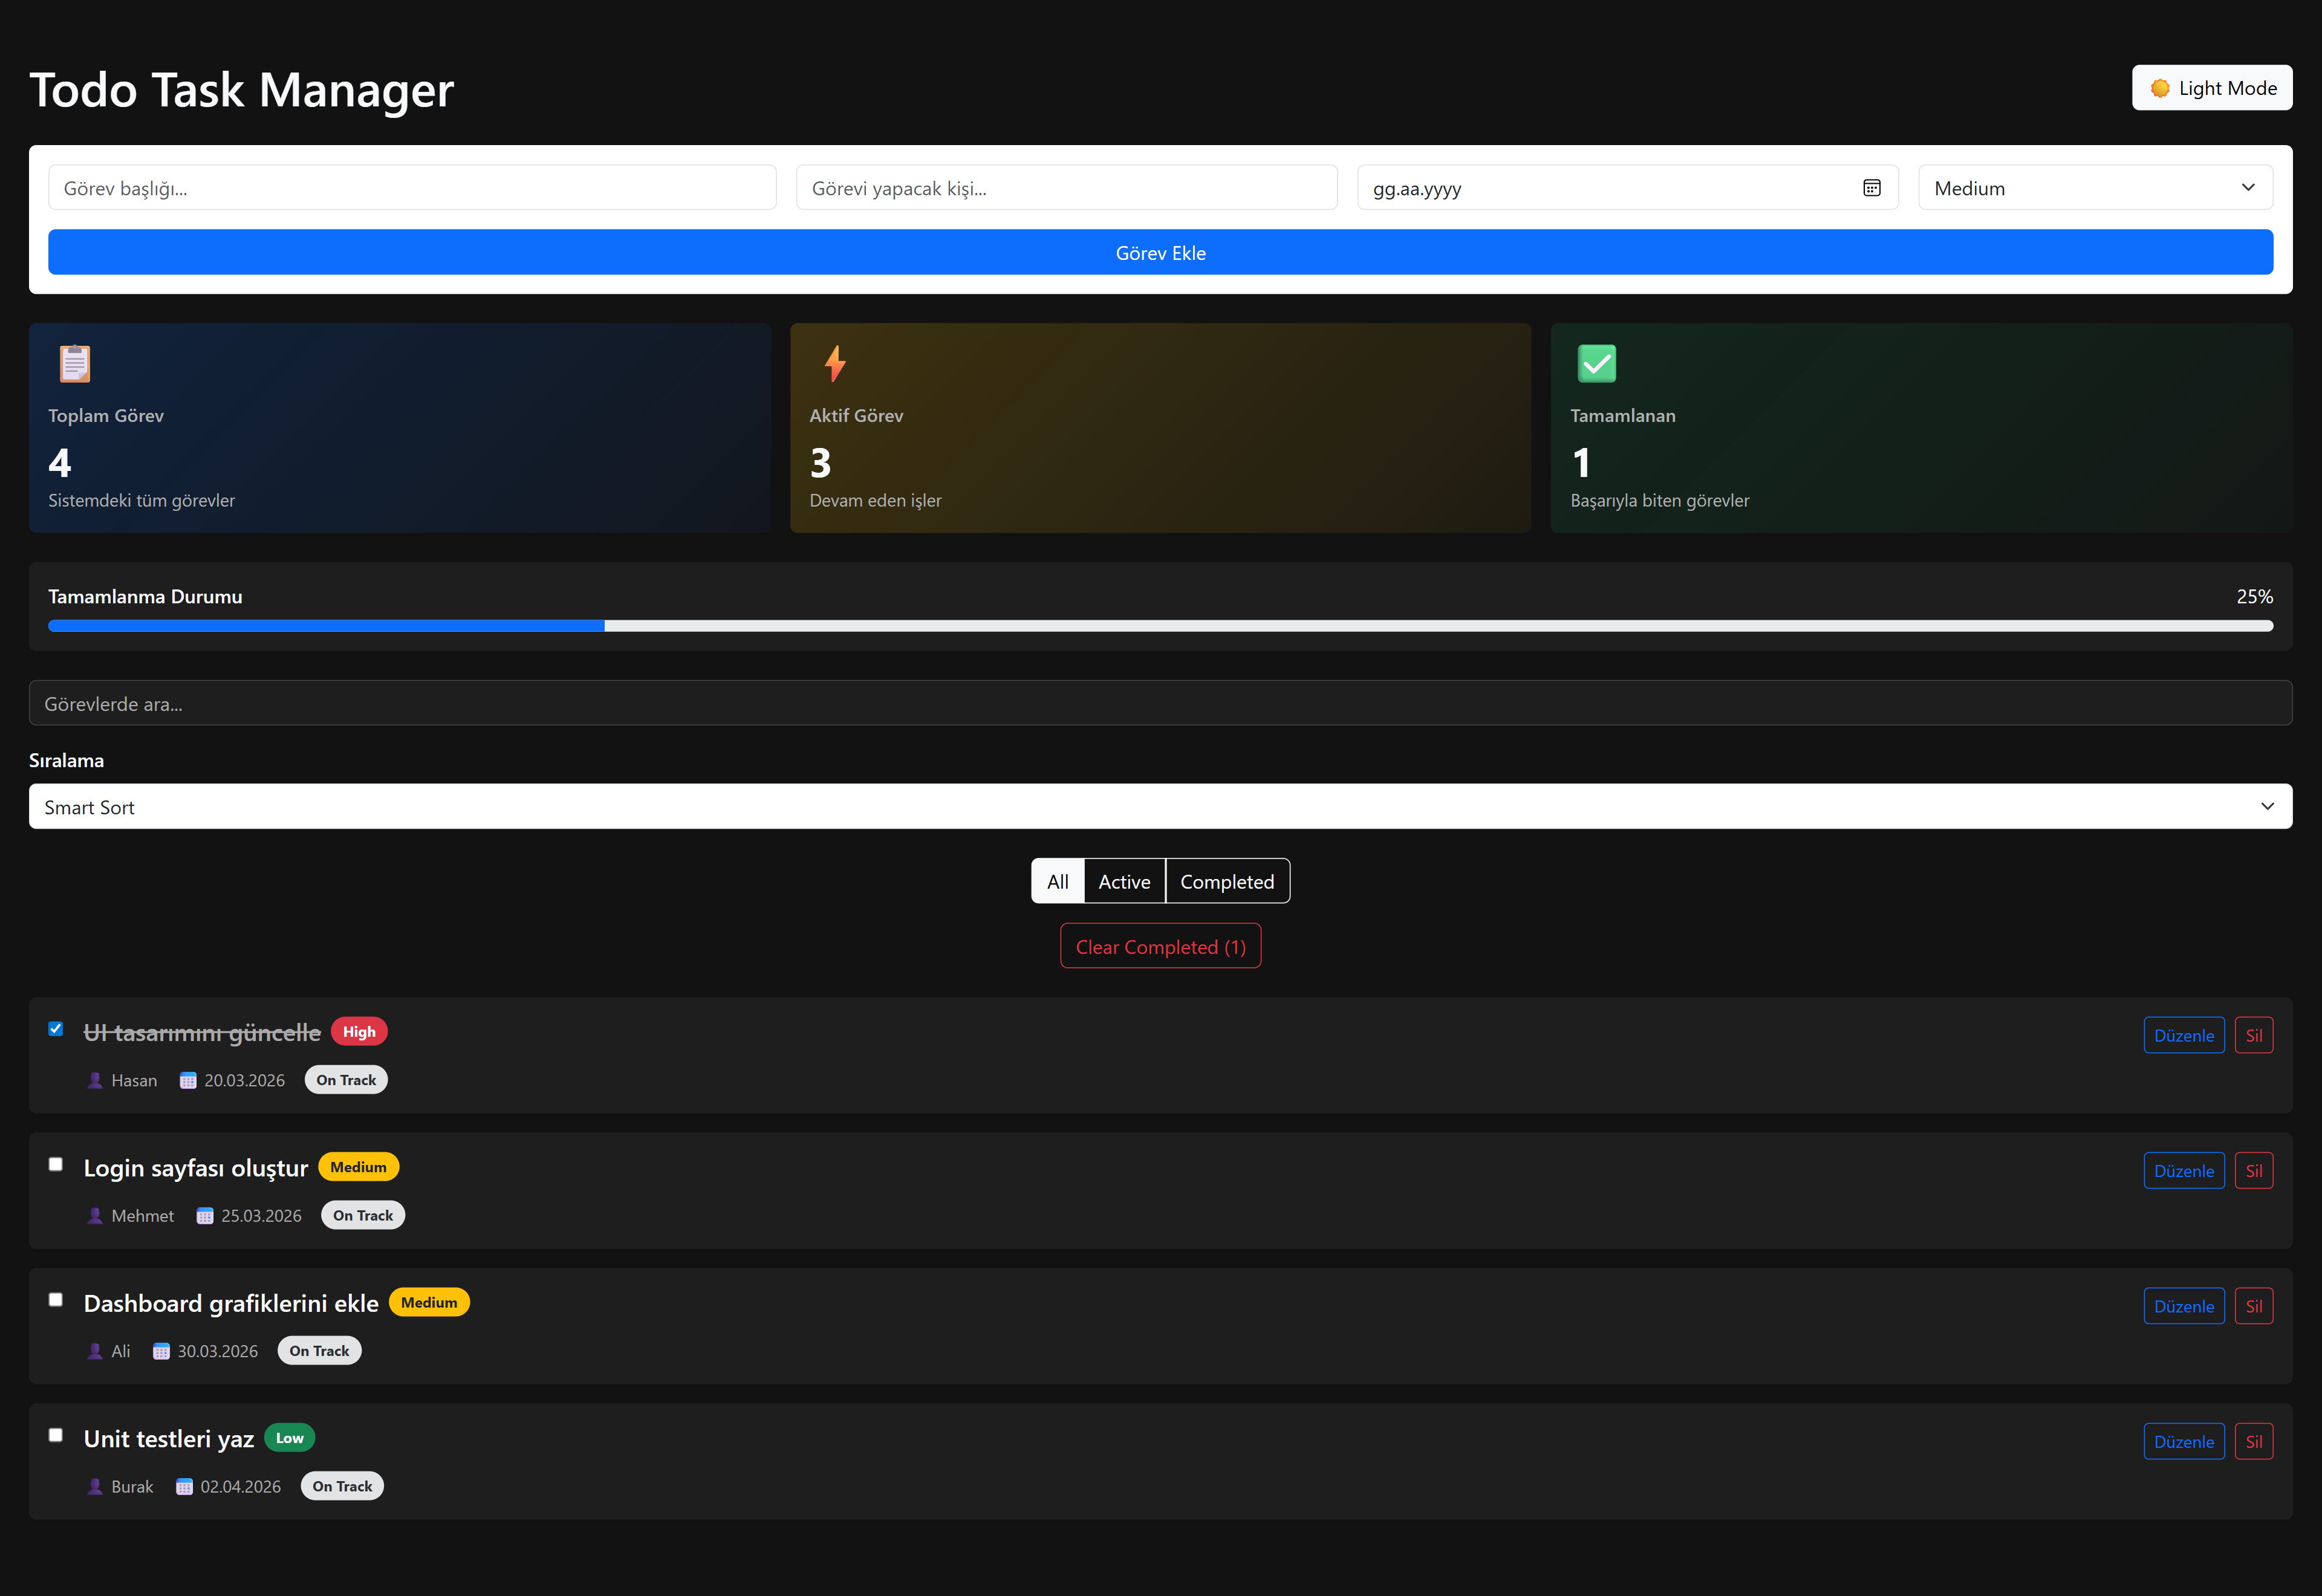Focus the Görevi yapacak kişi field

(1066, 188)
